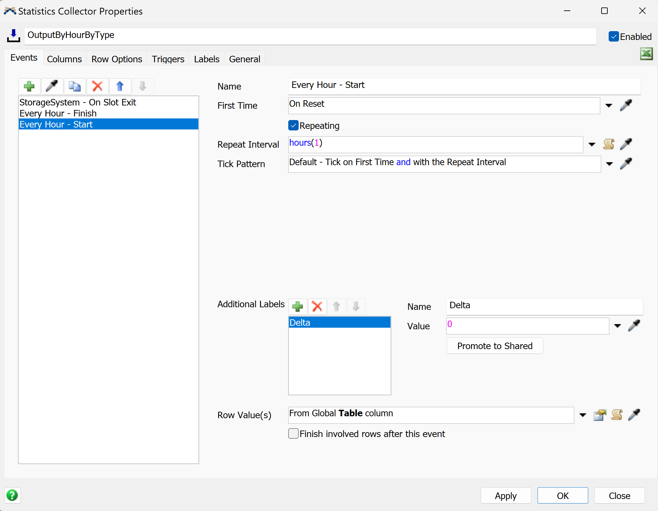Open the Triggers tab
Image resolution: width=658 pixels, height=511 pixels.
168,59
